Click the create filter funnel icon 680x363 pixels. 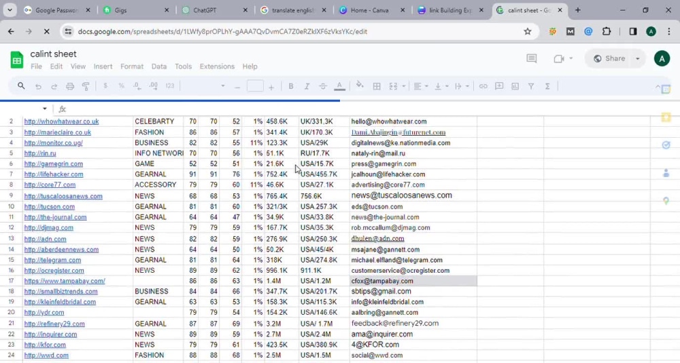(x=531, y=87)
